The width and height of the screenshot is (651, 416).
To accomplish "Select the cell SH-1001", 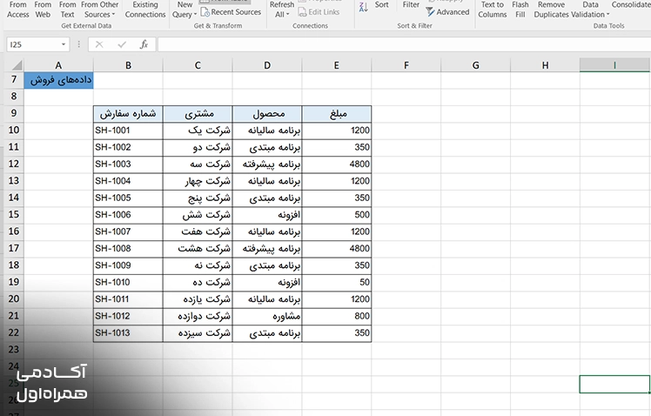I will 128,131.
